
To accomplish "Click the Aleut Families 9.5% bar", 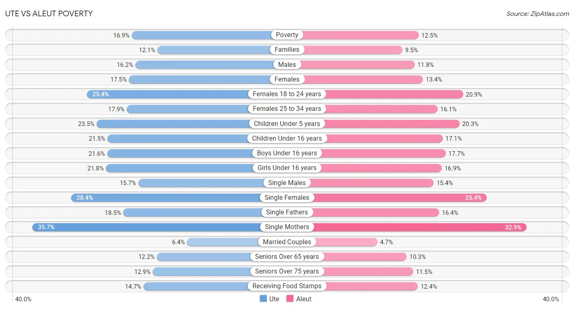I will [345, 50].
